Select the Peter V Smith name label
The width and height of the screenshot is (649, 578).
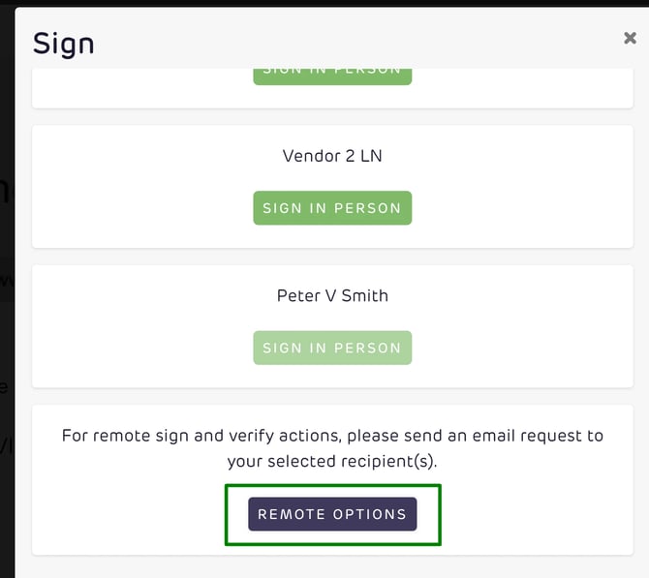point(332,295)
